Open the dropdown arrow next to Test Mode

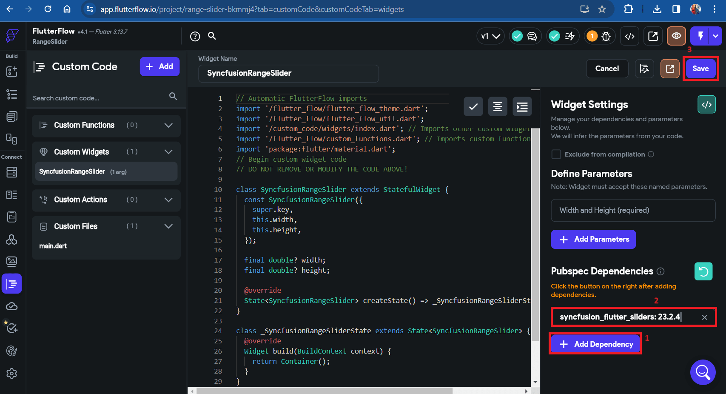tap(716, 36)
